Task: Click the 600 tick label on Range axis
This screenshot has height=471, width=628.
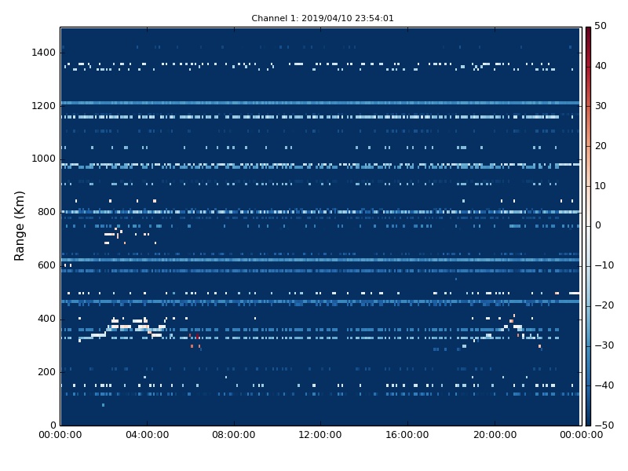Action: tap(46, 265)
